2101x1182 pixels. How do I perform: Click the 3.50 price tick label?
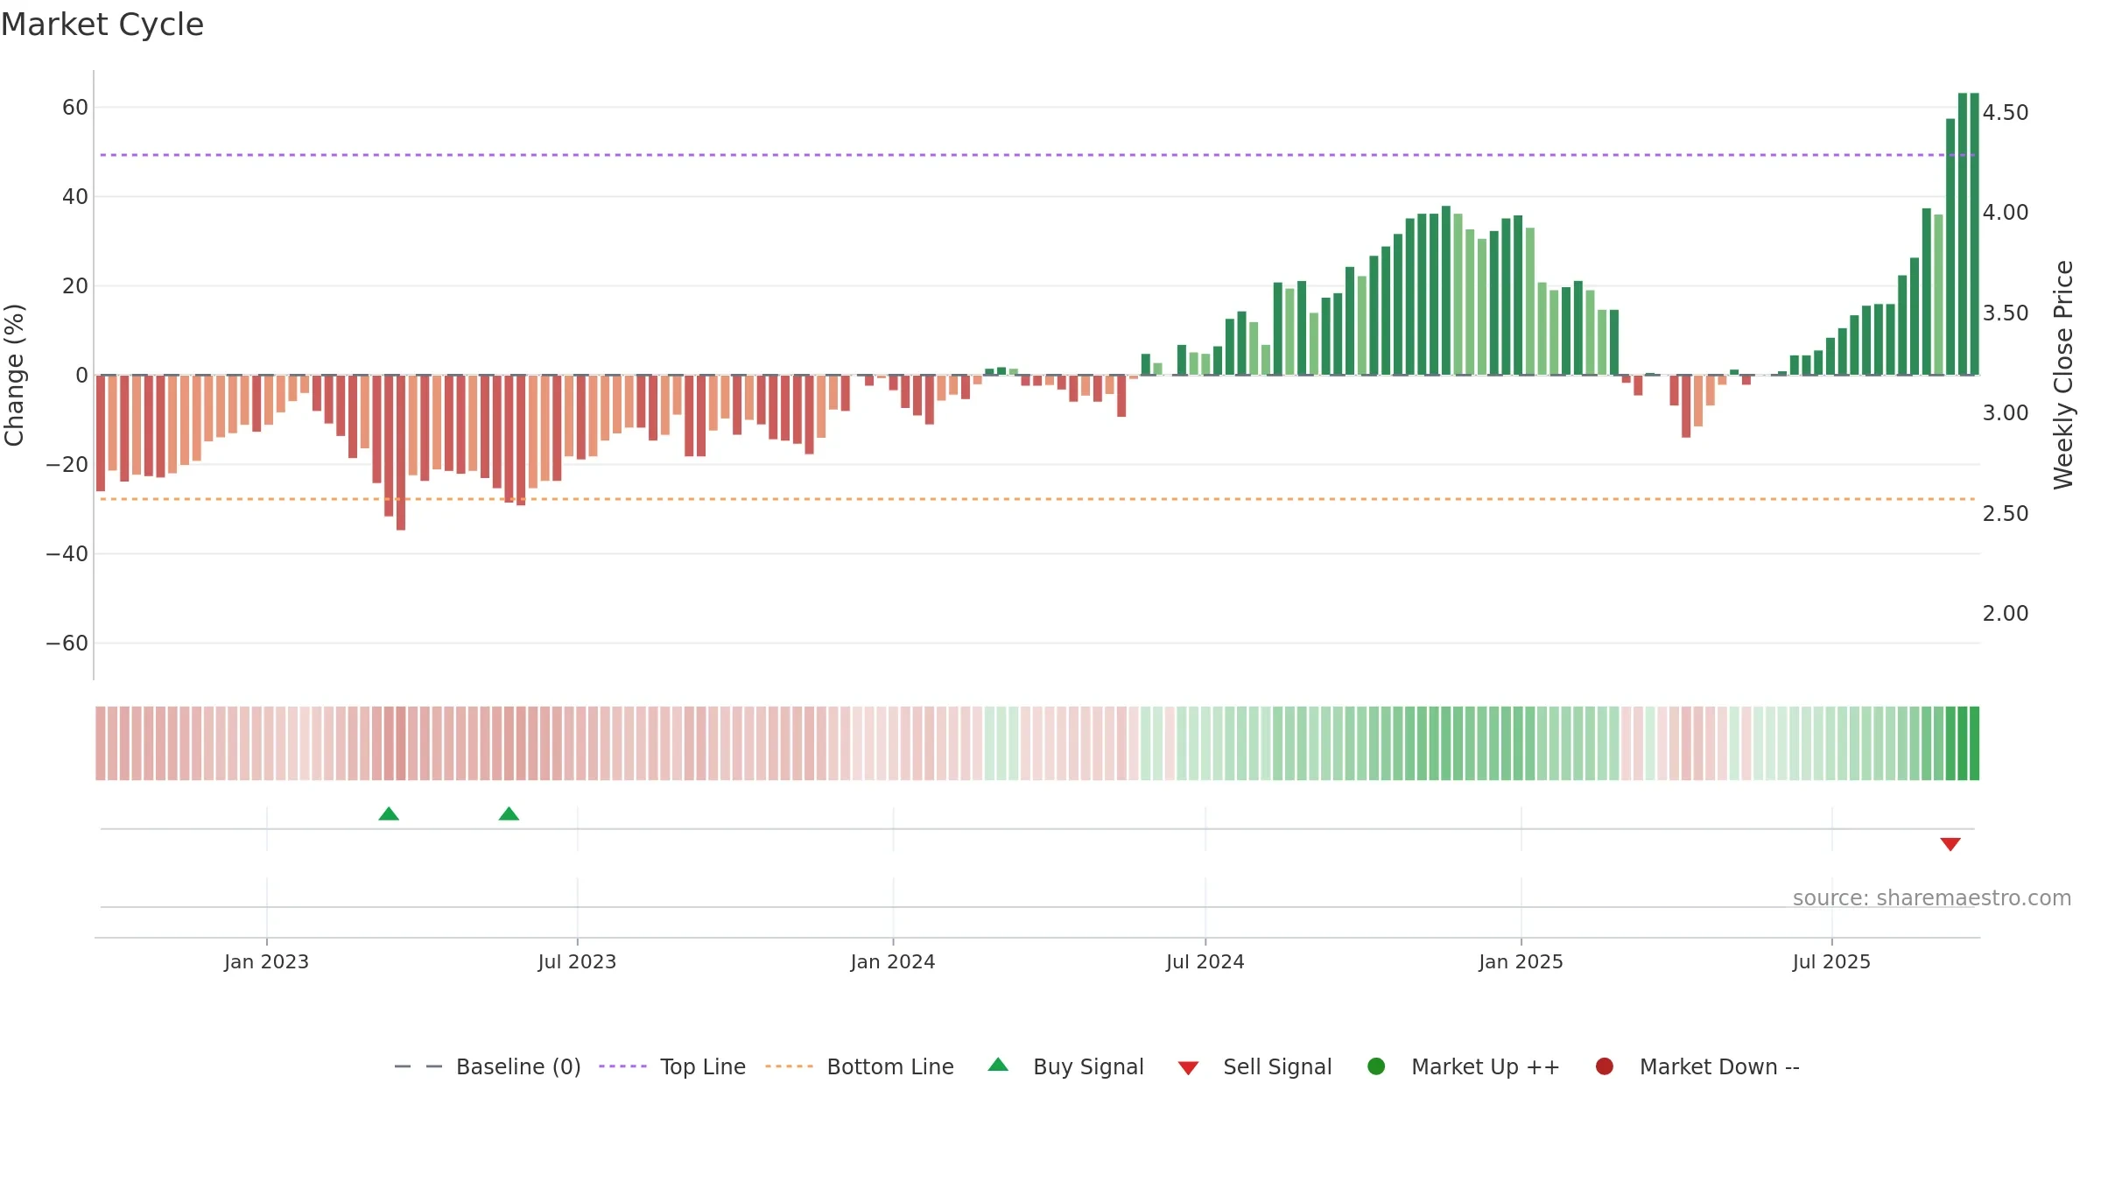2006,313
